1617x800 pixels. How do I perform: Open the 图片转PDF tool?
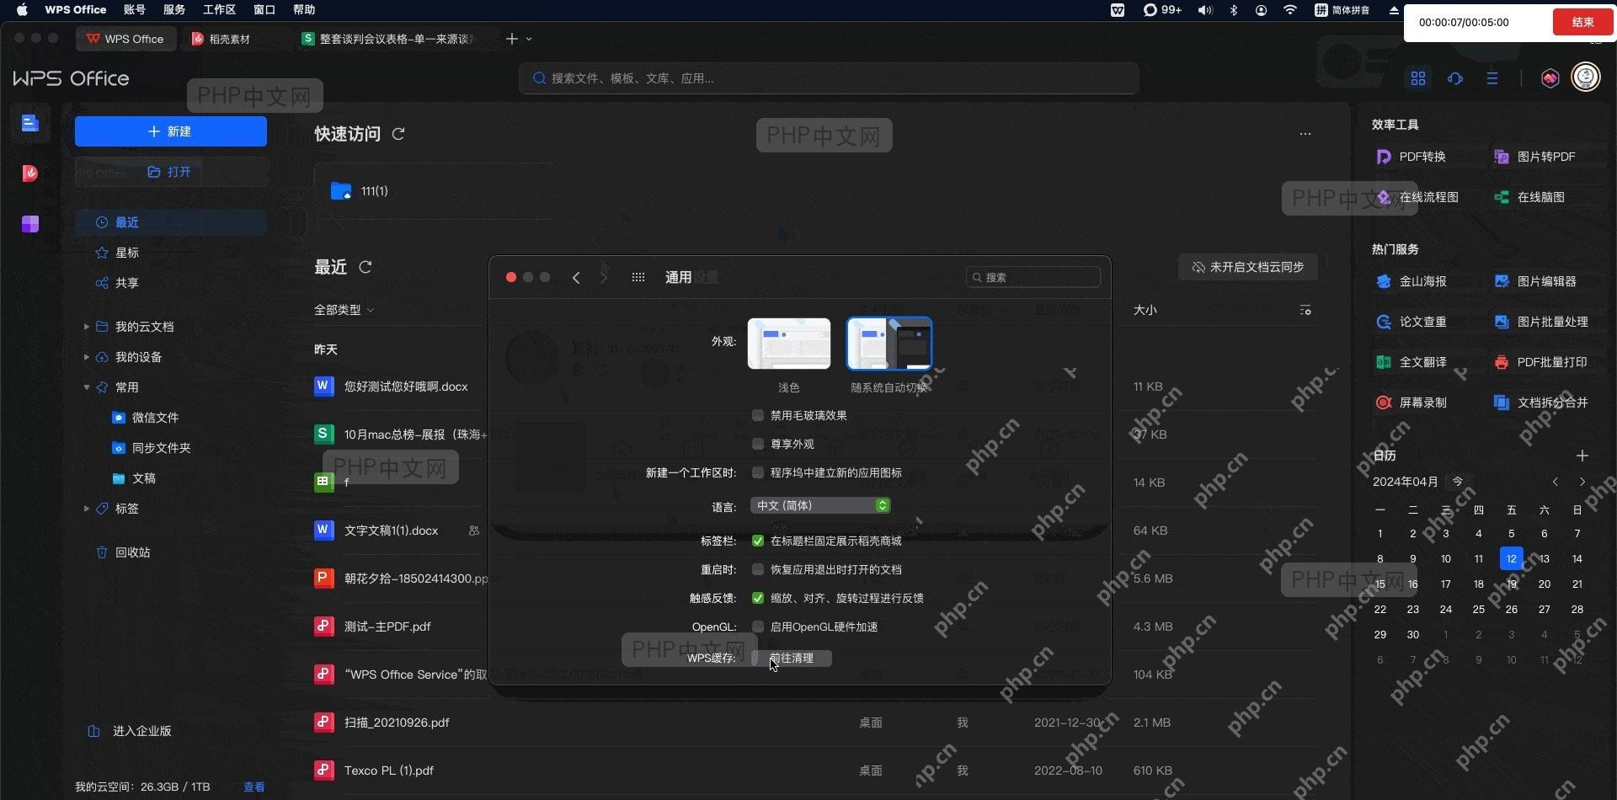[x=1534, y=157]
